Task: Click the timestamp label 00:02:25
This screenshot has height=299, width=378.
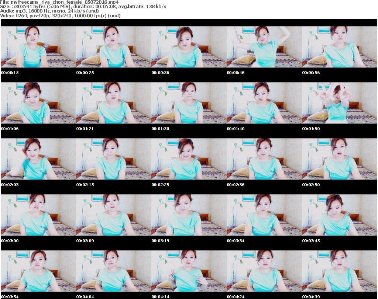Action: 160,185
